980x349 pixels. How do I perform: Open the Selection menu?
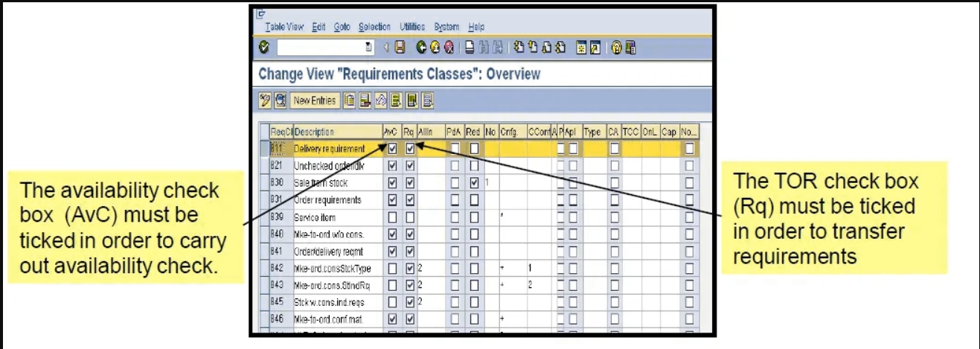click(x=374, y=28)
